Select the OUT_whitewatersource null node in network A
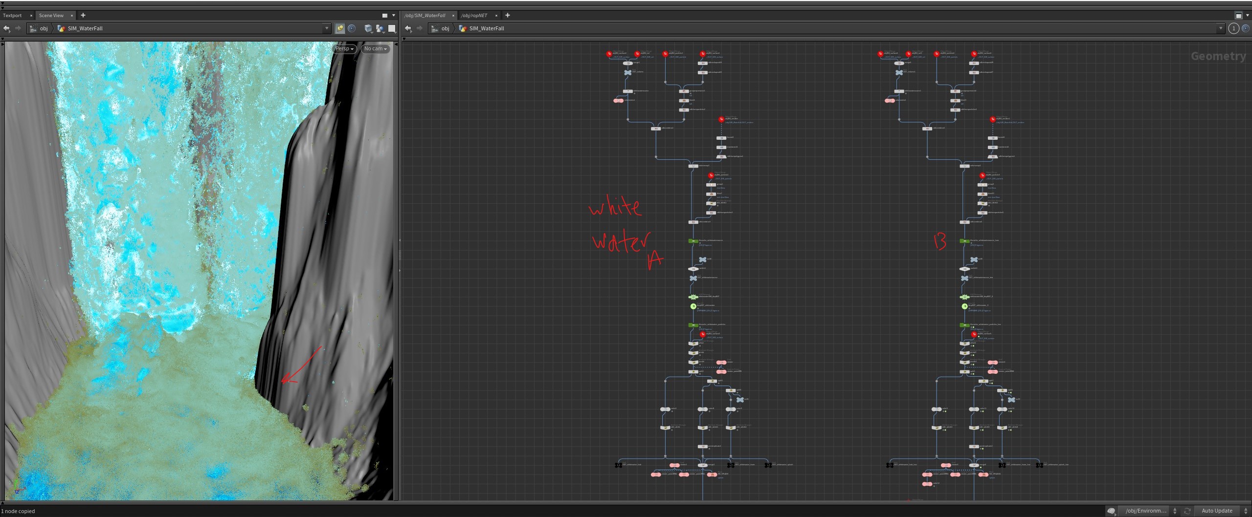Screen dimensions: 1252x517 [693, 278]
